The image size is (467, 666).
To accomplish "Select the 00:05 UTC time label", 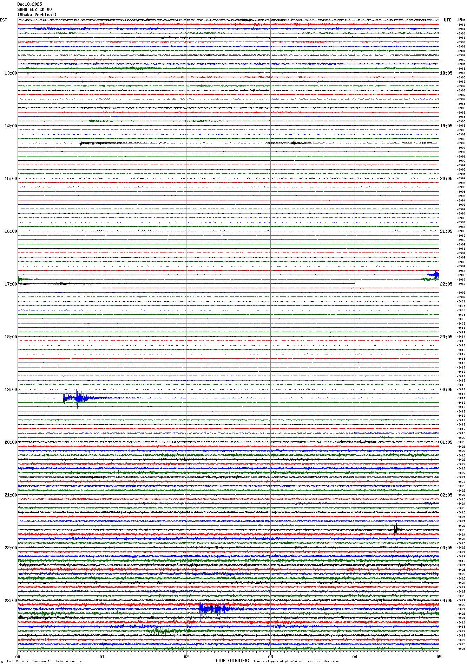I will (x=446, y=390).
